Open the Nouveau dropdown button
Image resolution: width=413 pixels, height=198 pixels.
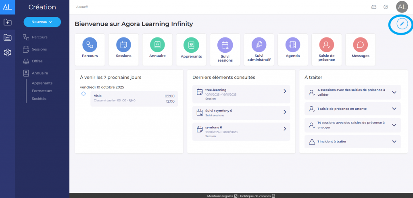click(x=42, y=22)
